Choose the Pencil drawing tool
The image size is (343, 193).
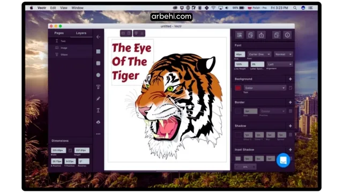coord(98,99)
